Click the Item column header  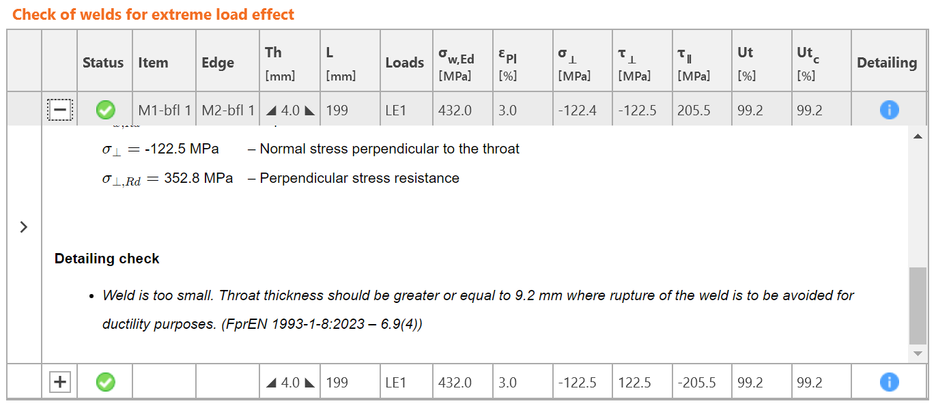[x=153, y=63]
